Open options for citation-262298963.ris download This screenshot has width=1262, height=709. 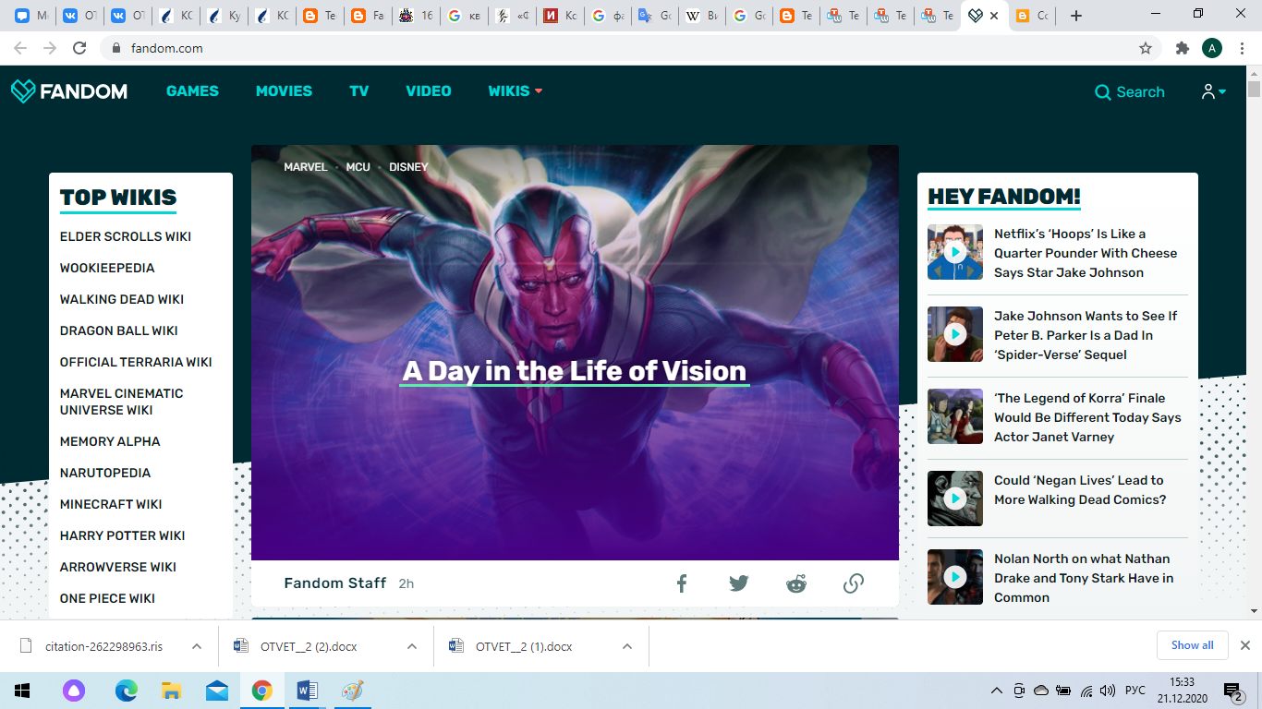tap(197, 646)
